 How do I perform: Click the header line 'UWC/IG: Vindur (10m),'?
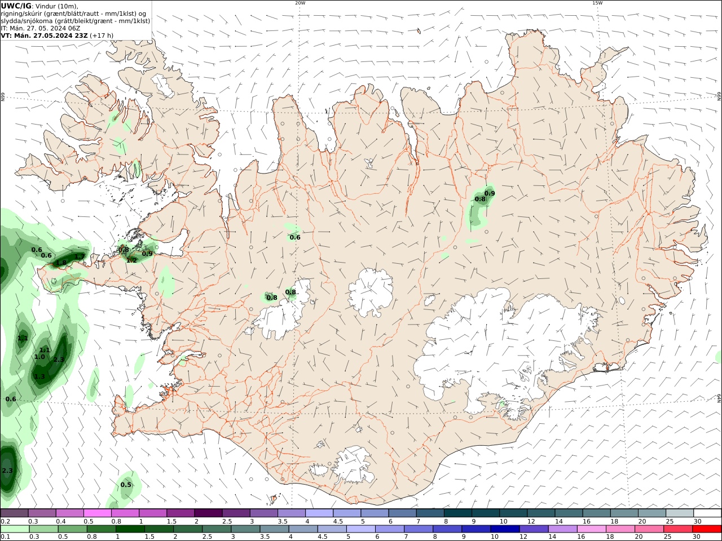39,6
